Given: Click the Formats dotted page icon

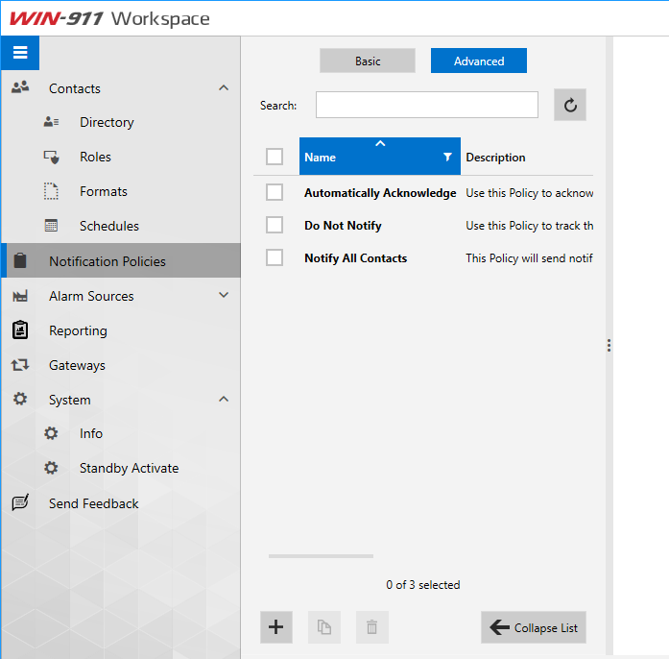Looking at the screenshot, I should click(51, 191).
